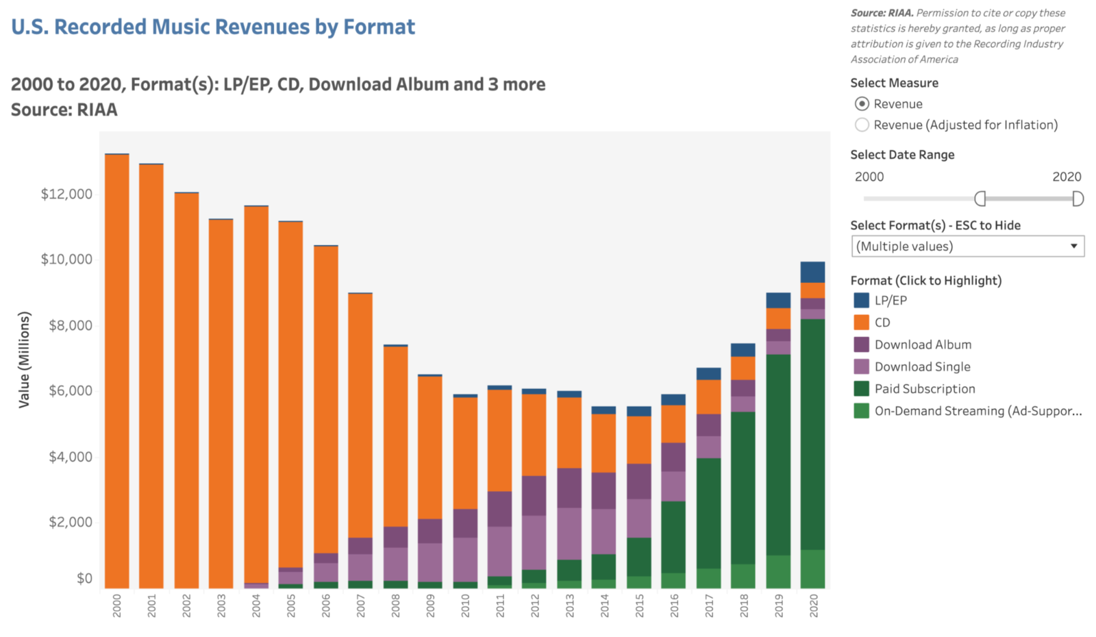Highlight the Paid Subscription format label
The height and width of the screenshot is (637, 1096).
925,388
